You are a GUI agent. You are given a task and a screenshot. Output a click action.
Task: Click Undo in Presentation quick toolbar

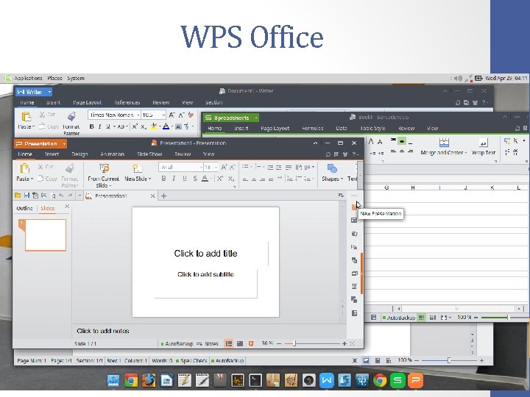61,196
